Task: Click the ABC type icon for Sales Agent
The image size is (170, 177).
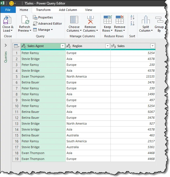Action: point(24,46)
